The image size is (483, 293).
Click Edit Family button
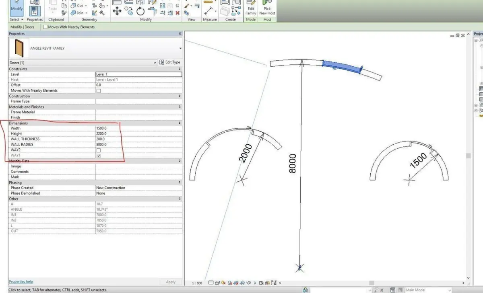tap(250, 8)
